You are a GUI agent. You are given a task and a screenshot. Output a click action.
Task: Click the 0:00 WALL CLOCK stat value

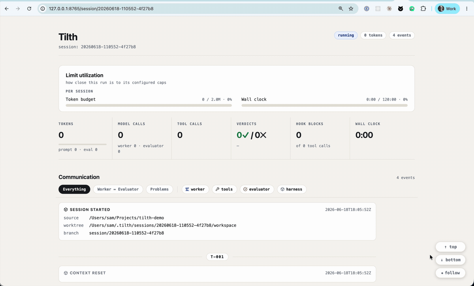[x=364, y=135]
